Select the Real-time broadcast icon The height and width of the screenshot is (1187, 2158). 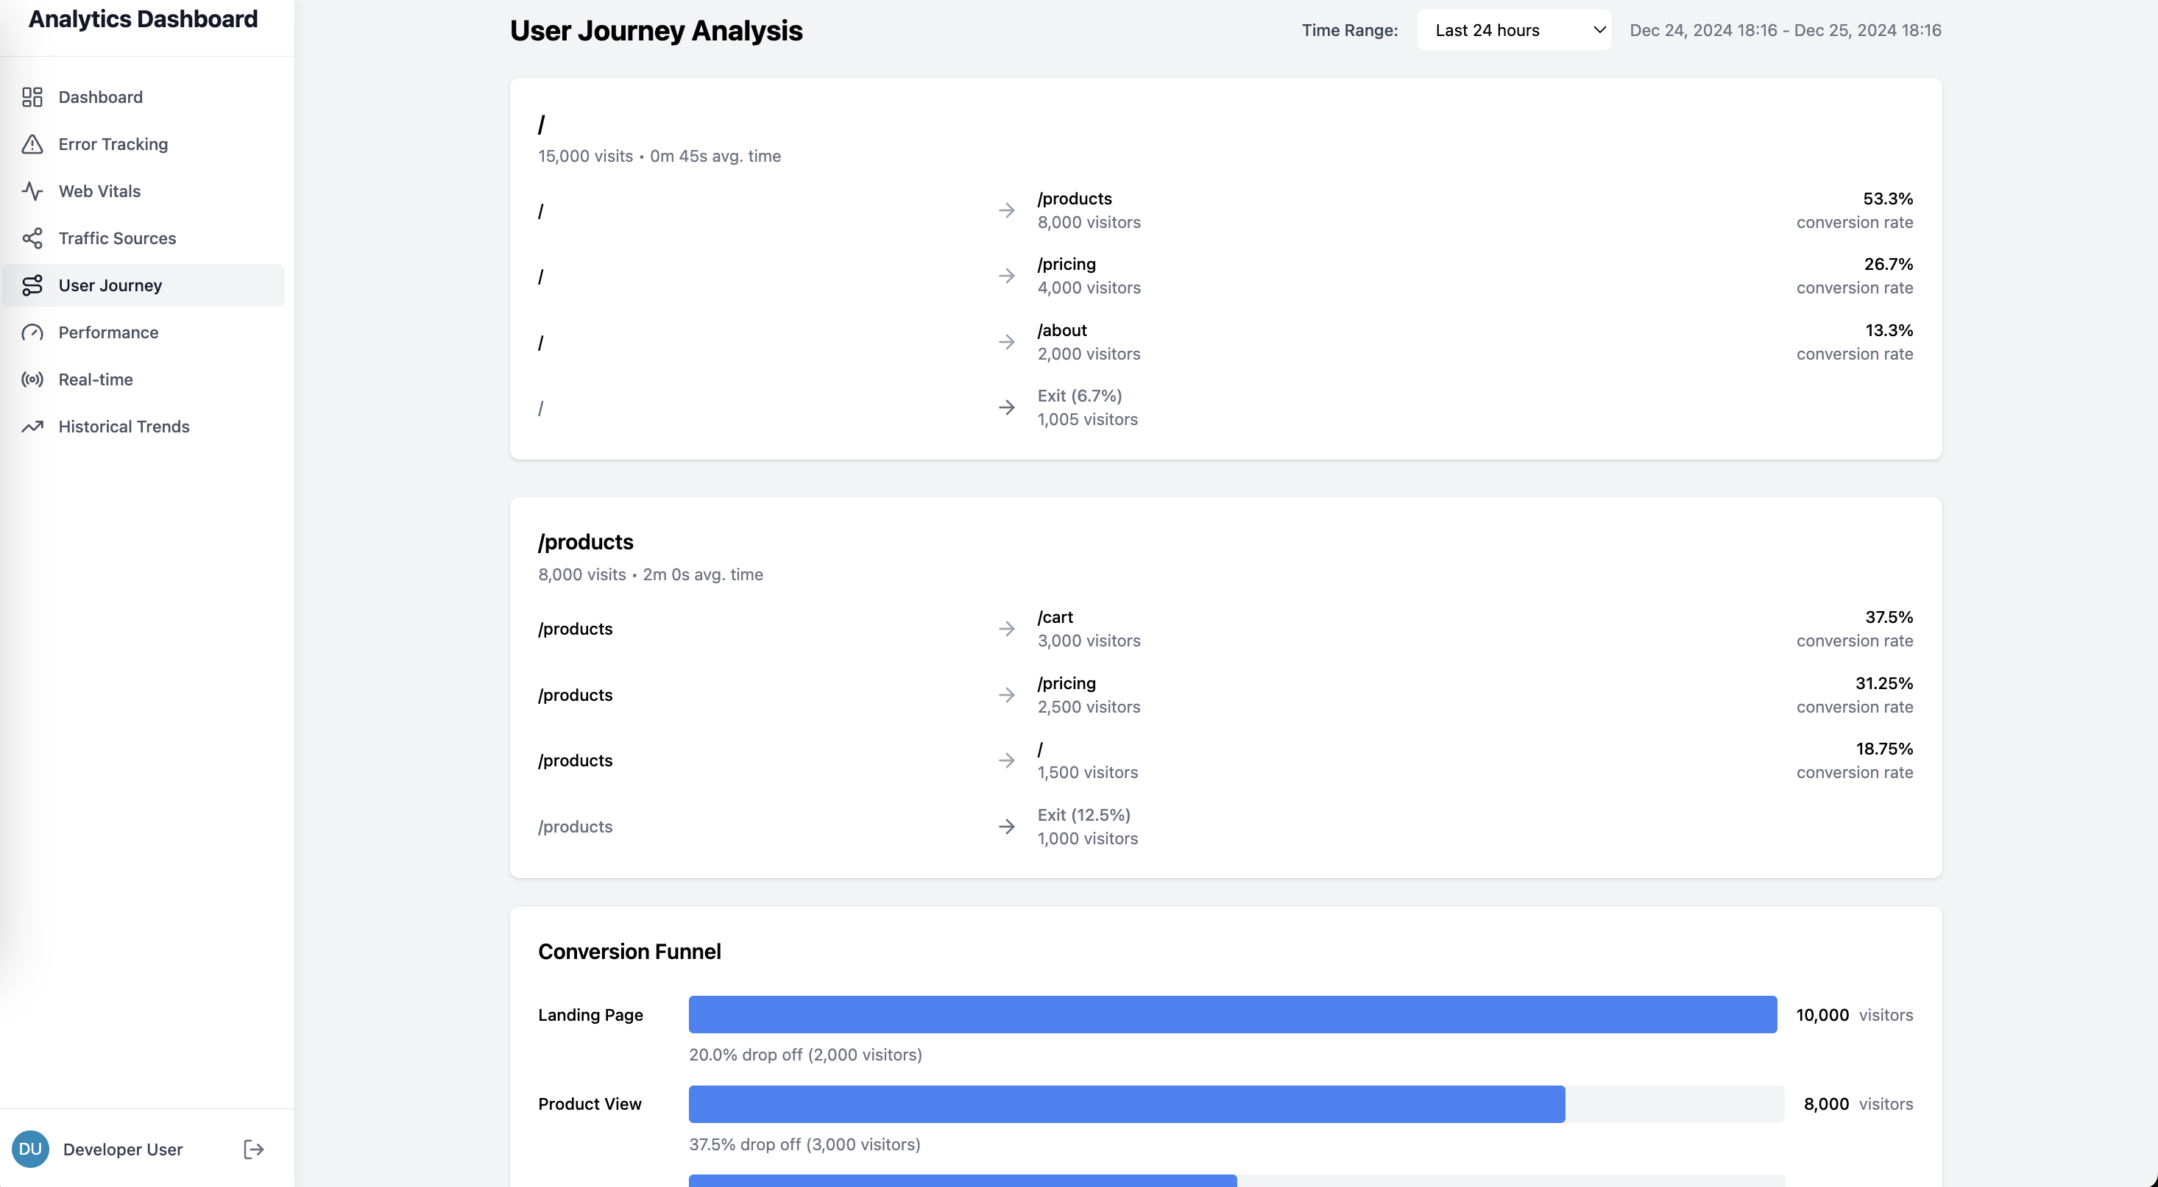32,379
